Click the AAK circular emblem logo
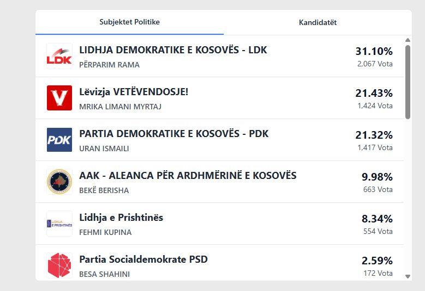This screenshot has height=291, width=425. pyautogui.click(x=59, y=182)
